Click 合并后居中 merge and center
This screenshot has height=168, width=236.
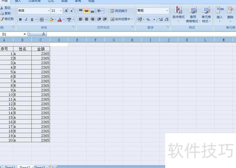(120, 19)
